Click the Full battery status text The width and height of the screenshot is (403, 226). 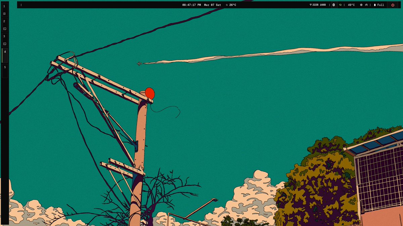point(380,5)
